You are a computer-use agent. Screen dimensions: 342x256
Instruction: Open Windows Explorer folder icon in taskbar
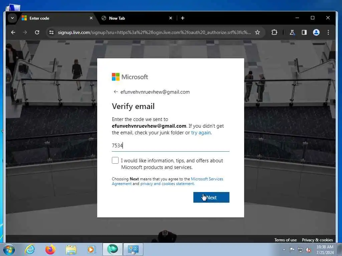tap(71, 250)
